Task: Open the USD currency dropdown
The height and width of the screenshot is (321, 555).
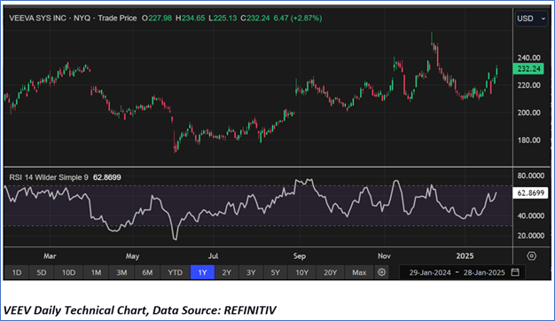Action: point(531,19)
